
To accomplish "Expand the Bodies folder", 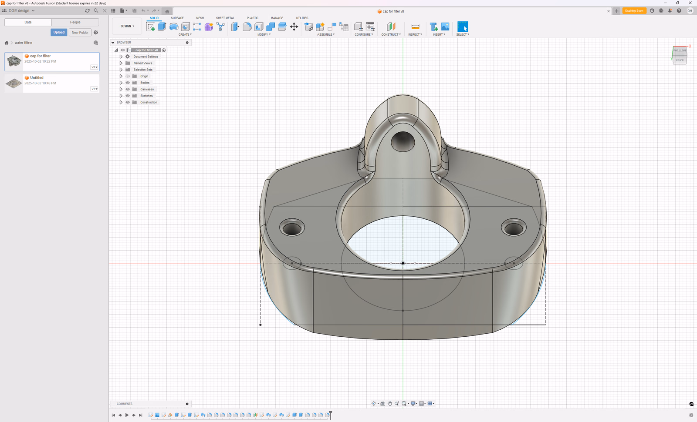I will pos(121,83).
